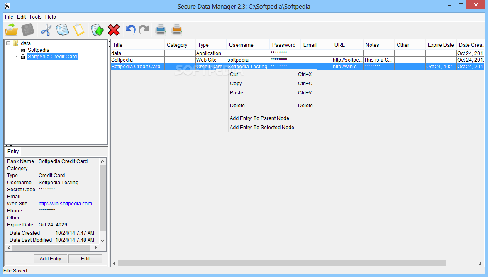Viewport: 488px width, 277px height.
Task: Print using the orange printer icon
Action: click(x=177, y=29)
